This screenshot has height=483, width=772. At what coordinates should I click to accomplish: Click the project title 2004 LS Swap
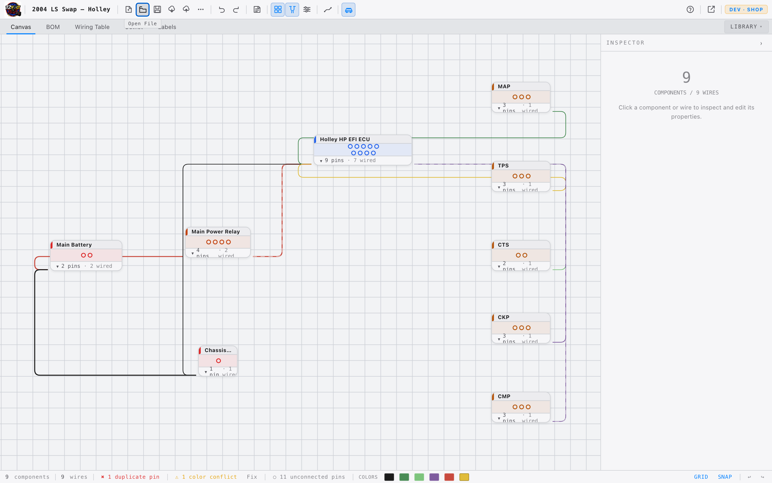click(71, 9)
